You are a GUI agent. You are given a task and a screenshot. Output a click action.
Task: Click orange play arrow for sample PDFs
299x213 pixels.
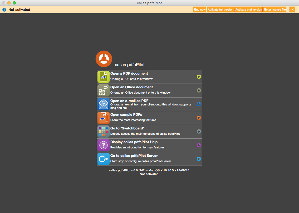(199, 118)
